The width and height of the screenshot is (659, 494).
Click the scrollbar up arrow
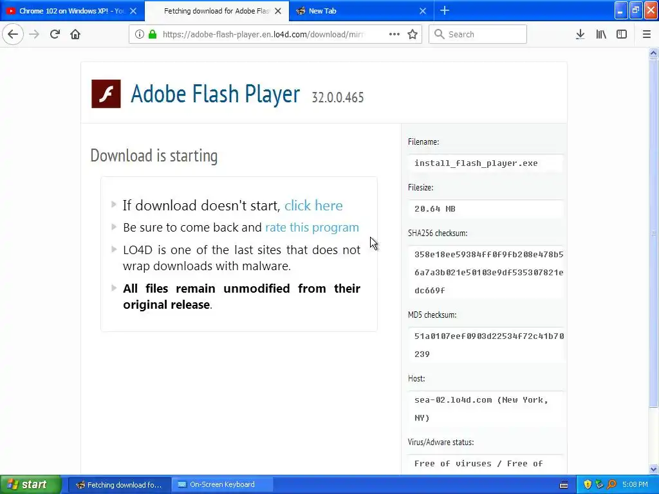coord(653,53)
